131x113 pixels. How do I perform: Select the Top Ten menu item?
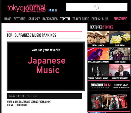(x=65, y=19)
